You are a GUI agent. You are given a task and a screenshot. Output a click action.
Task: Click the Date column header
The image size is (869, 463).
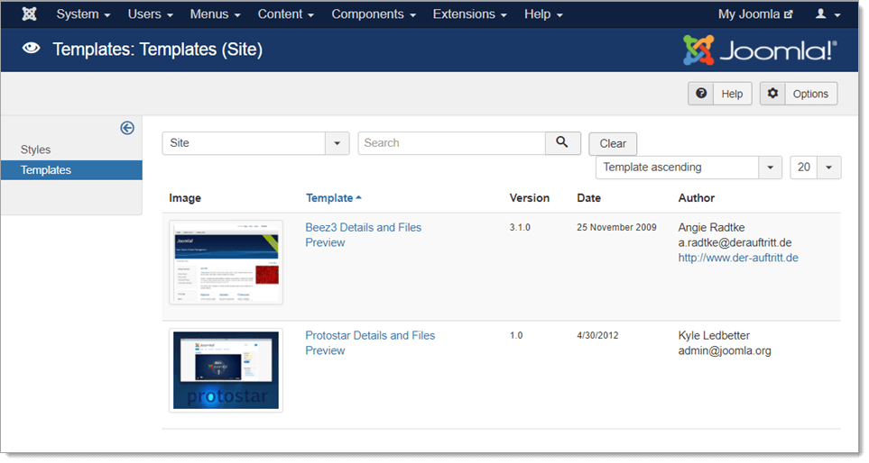pyautogui.click(x=588, y=198)
